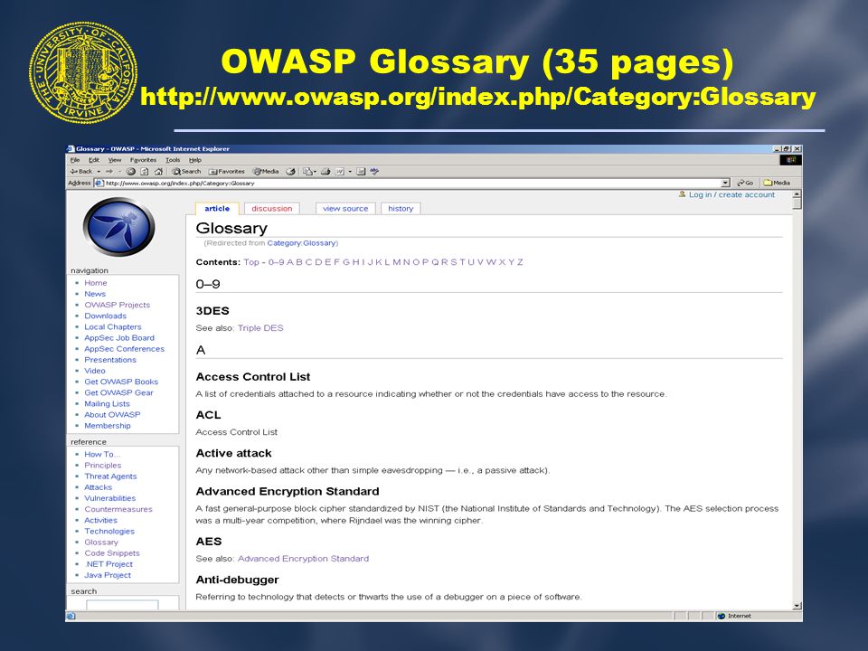Click the Forward arrow in IE toolbar
Viewport: 868px width, 651px height.
pyautogui.click(x=109, y=171)
